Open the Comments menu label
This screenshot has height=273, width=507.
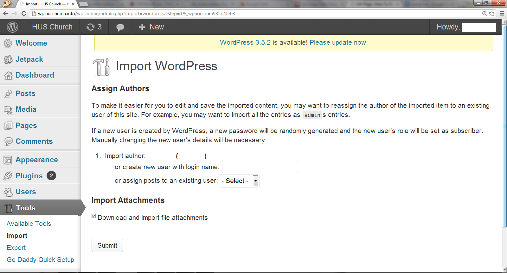point(34,141)
